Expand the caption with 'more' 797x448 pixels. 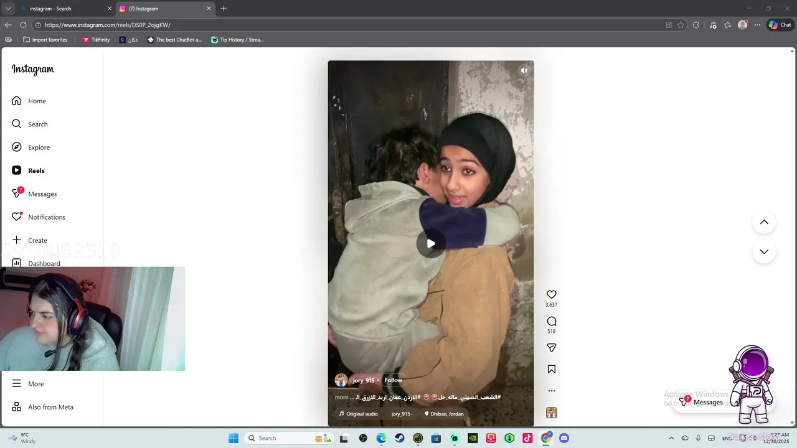click(x=341, y=397)
